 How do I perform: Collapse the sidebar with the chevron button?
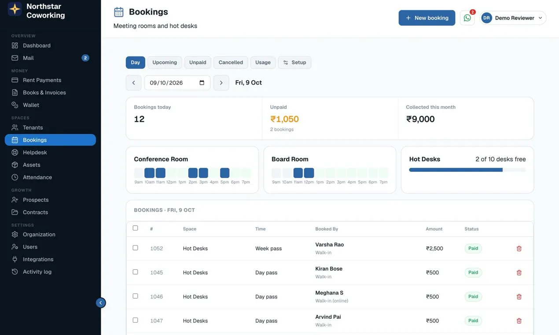click(101, 303)
